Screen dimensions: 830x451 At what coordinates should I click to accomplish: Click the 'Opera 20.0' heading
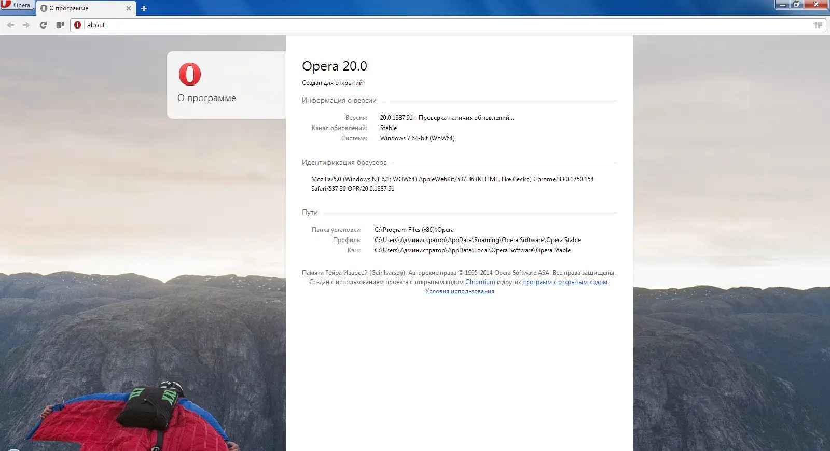pyautogui.click(x=335, y=66)
